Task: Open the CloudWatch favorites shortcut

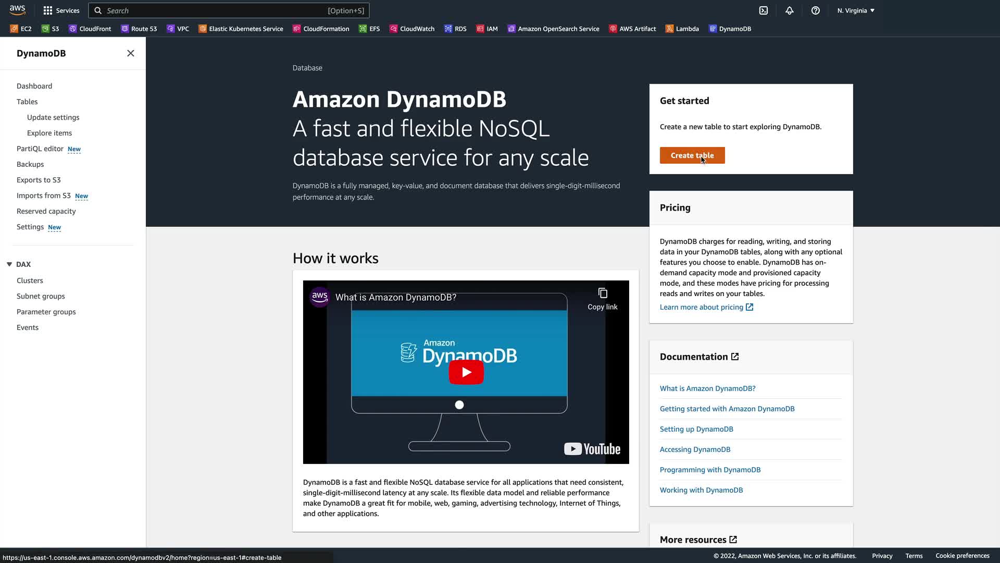Action: (412, 29)
